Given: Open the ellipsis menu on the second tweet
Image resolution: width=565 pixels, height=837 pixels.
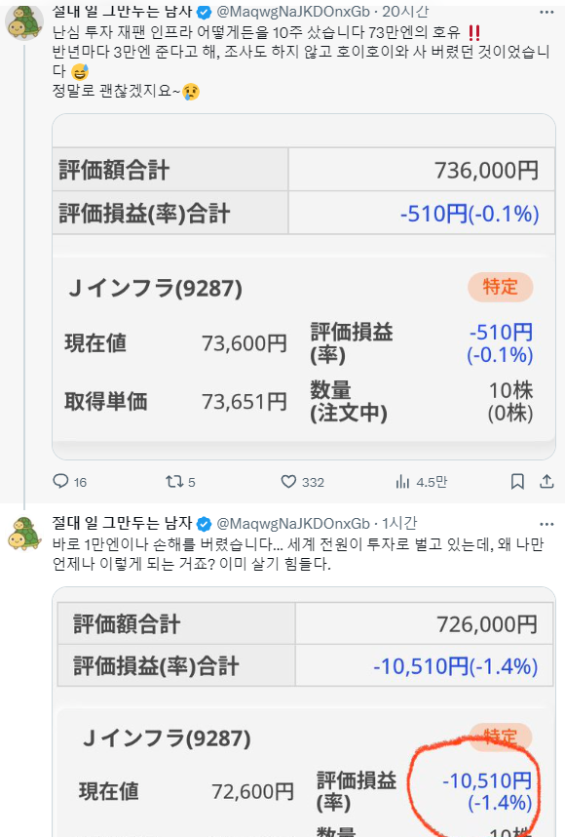Looking at the screenshot, I should [548, 525].
